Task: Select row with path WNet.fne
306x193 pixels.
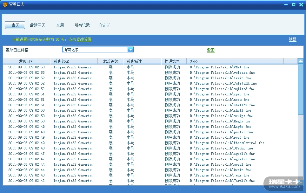Action: coord(150,67)
